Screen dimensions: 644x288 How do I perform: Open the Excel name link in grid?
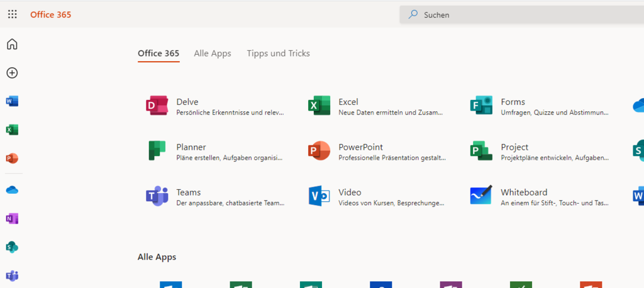pyautogui.click(x=348, y=102)
